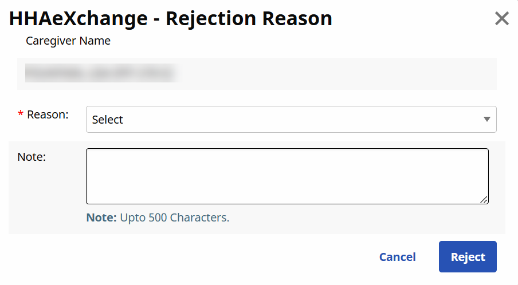Screen dimensions: 518x285
Task: Click the 'Select' placeholder in Reason field
Action: [108, 120]
